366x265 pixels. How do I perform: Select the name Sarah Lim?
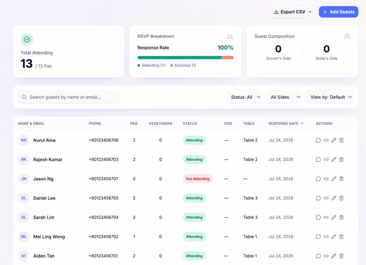point(44,217)
